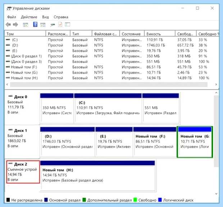Select the 350 МБ NTFS partition block

click(57, 108)
